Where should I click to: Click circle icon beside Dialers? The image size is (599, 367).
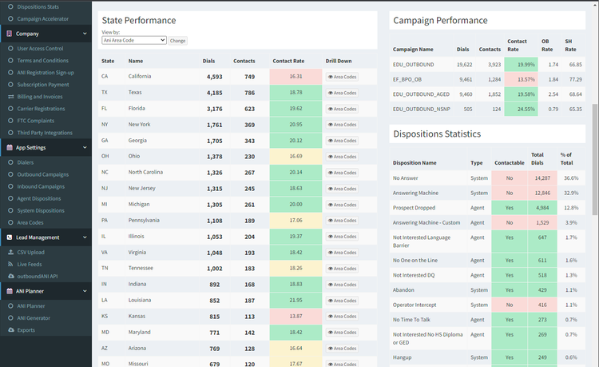[x=10, y=162]
